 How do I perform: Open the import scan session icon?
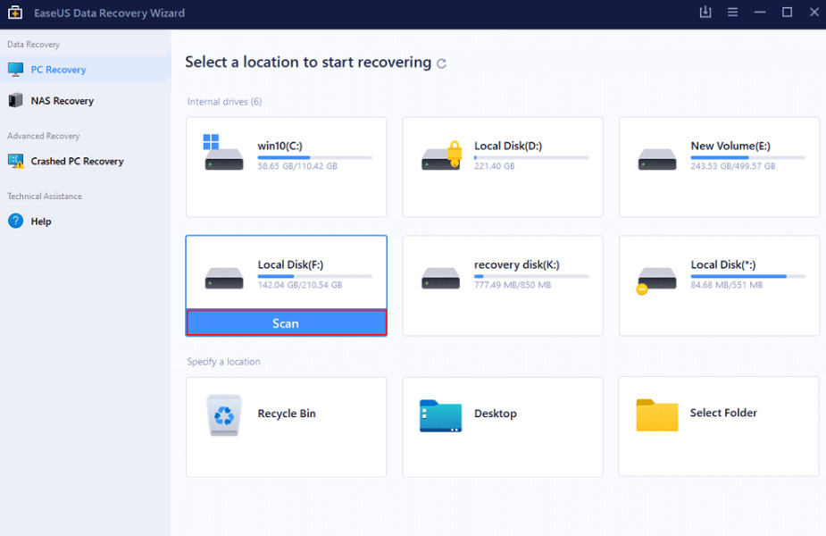tap(705, 13)
